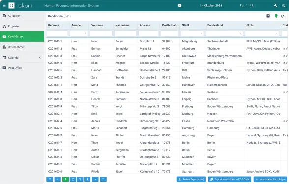Click city Augsburg

pyautogui.click(x=188, y=135)
